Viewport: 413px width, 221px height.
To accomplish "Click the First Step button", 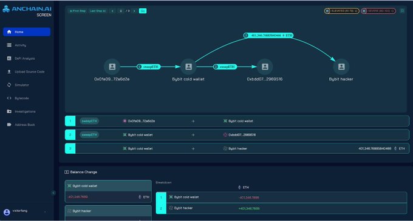I will coord(78,11).
